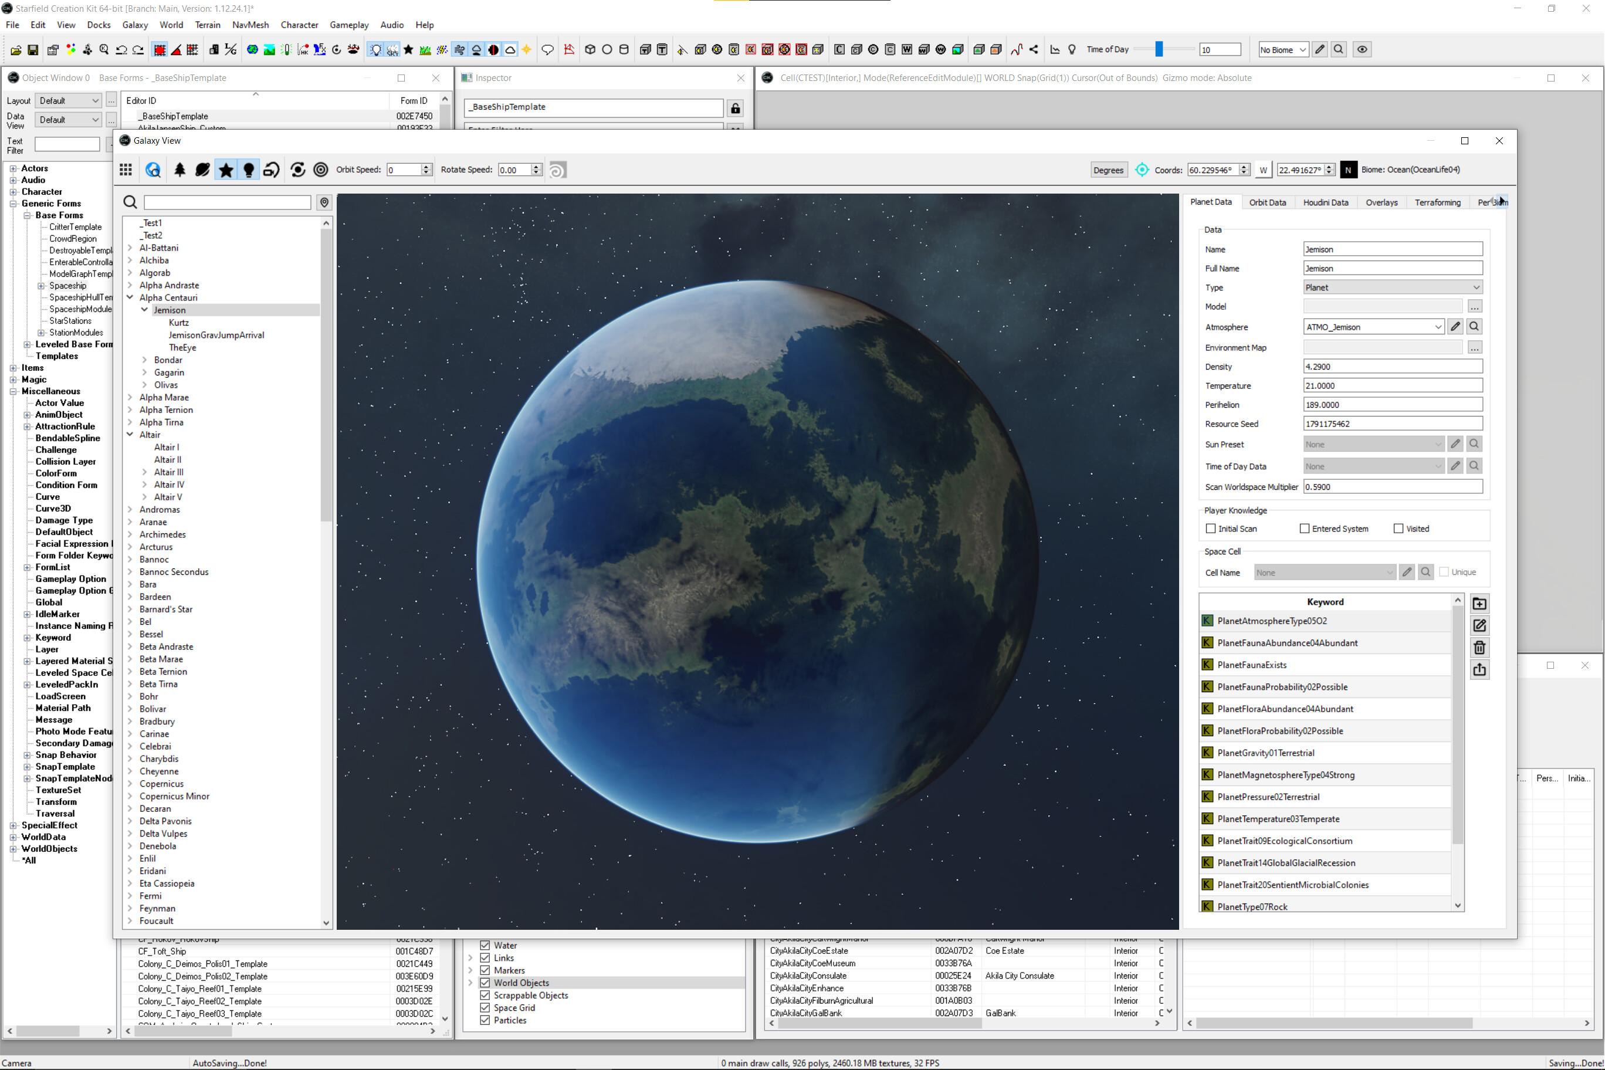This screenshot has width=1605, height=1070.
Task: Enable the Unique checkbox in Space Cell section
Action: 1443,572
